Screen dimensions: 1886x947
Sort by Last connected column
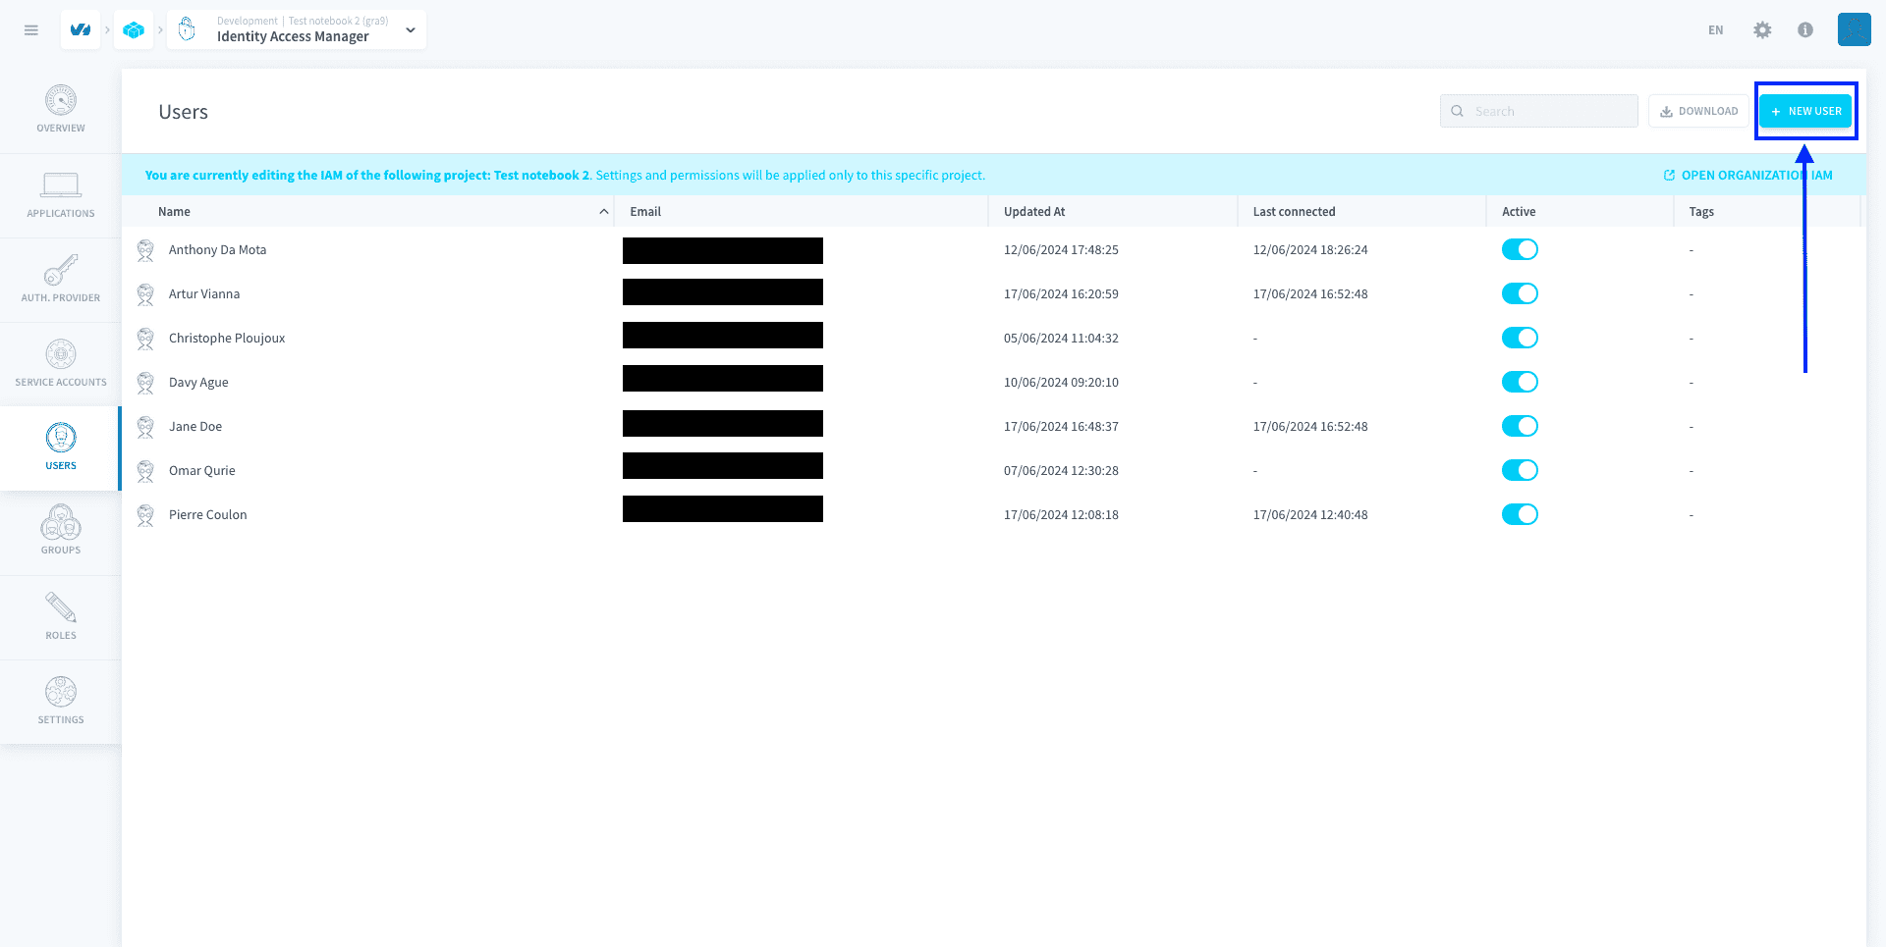pos(1294,212)
